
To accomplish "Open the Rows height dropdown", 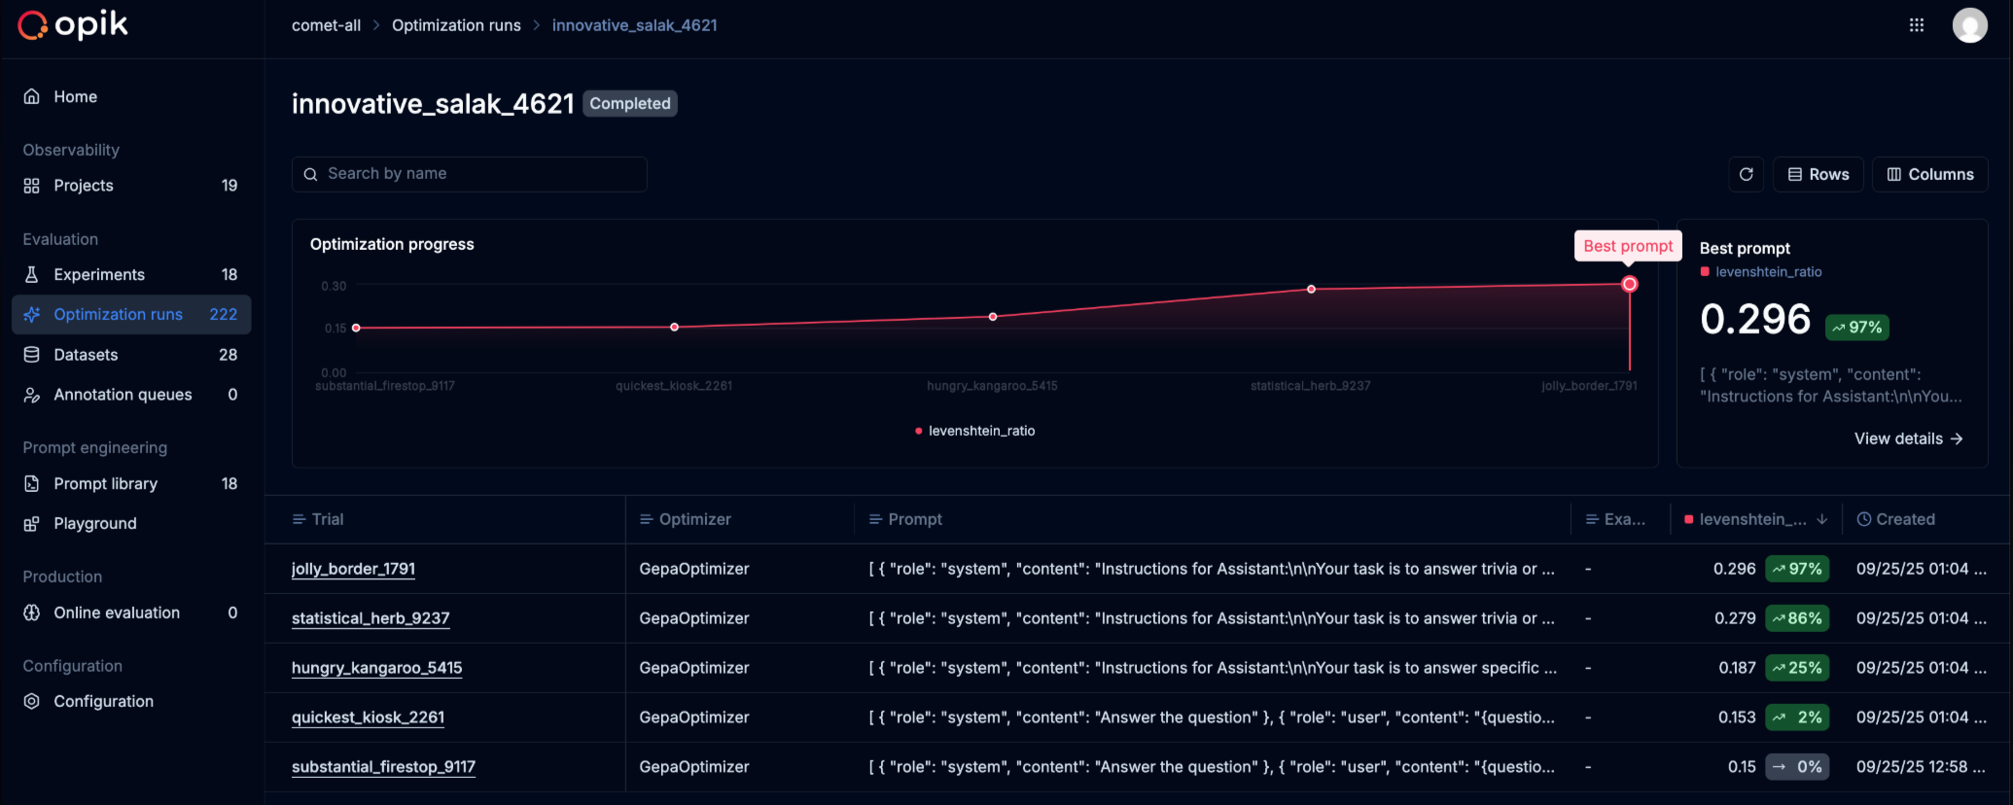I will click(1818, 174).
